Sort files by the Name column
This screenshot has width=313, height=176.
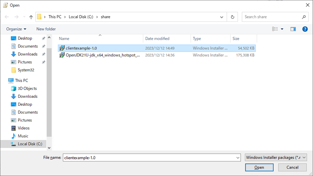coord(100,39)
